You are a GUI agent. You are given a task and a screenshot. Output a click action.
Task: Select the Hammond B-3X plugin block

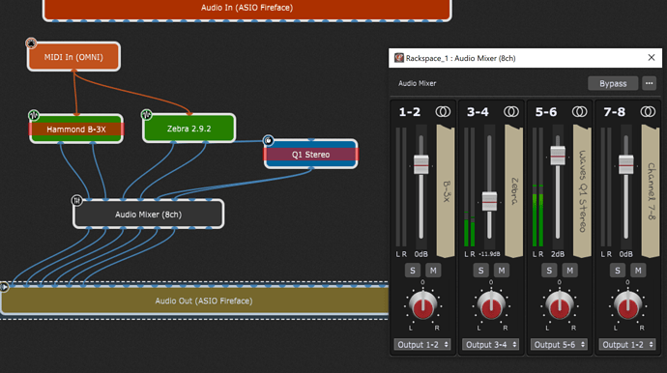tap(76, 129)
